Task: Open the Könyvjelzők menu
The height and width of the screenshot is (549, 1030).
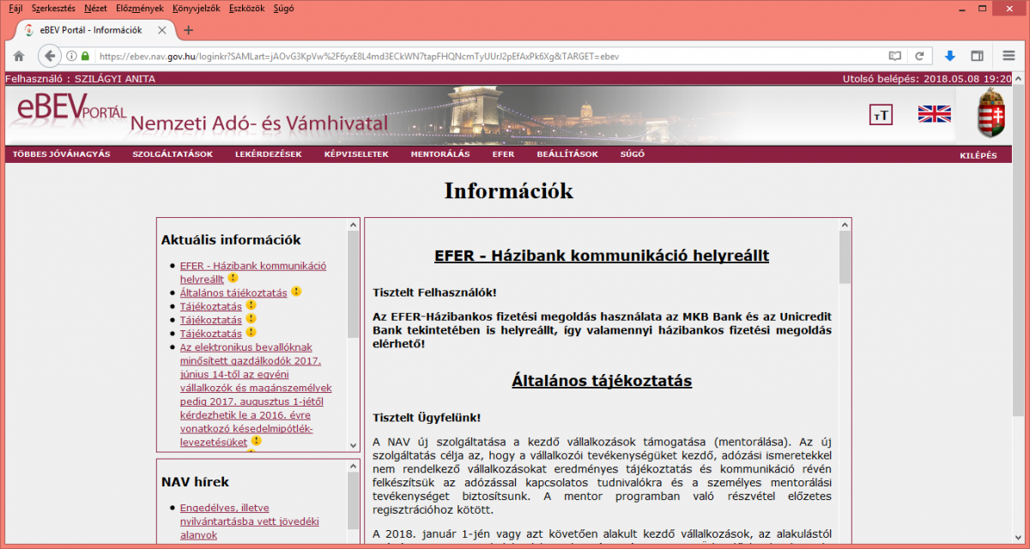Action: coord(197,8)
